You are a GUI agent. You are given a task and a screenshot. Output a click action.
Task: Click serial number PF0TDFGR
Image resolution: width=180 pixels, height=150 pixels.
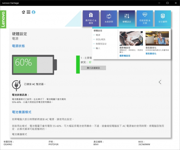tap(53, 144)
